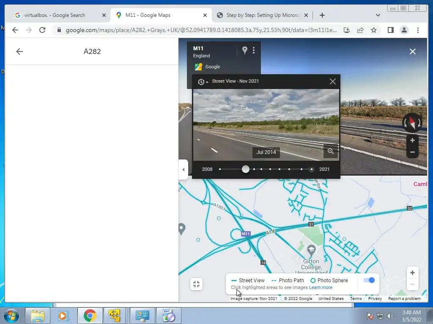The height and width of the screenshot is (324, 433).
Task: Click the location pin icon beside M11
Action: [x=245, y=50]
